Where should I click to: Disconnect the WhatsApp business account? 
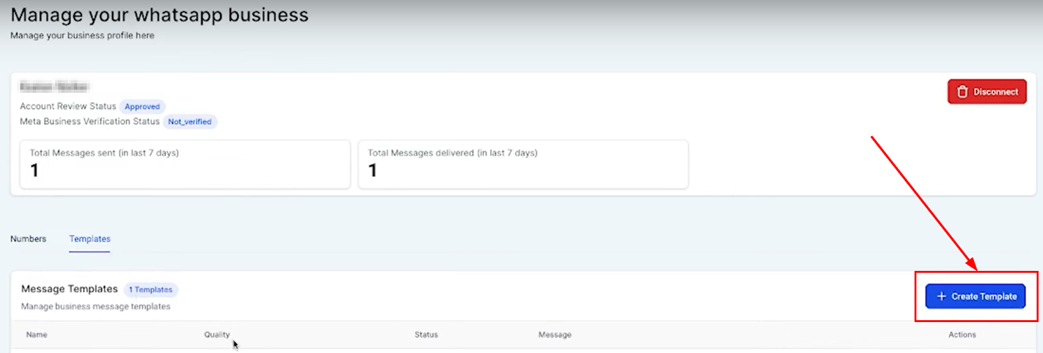pos(987,92)
